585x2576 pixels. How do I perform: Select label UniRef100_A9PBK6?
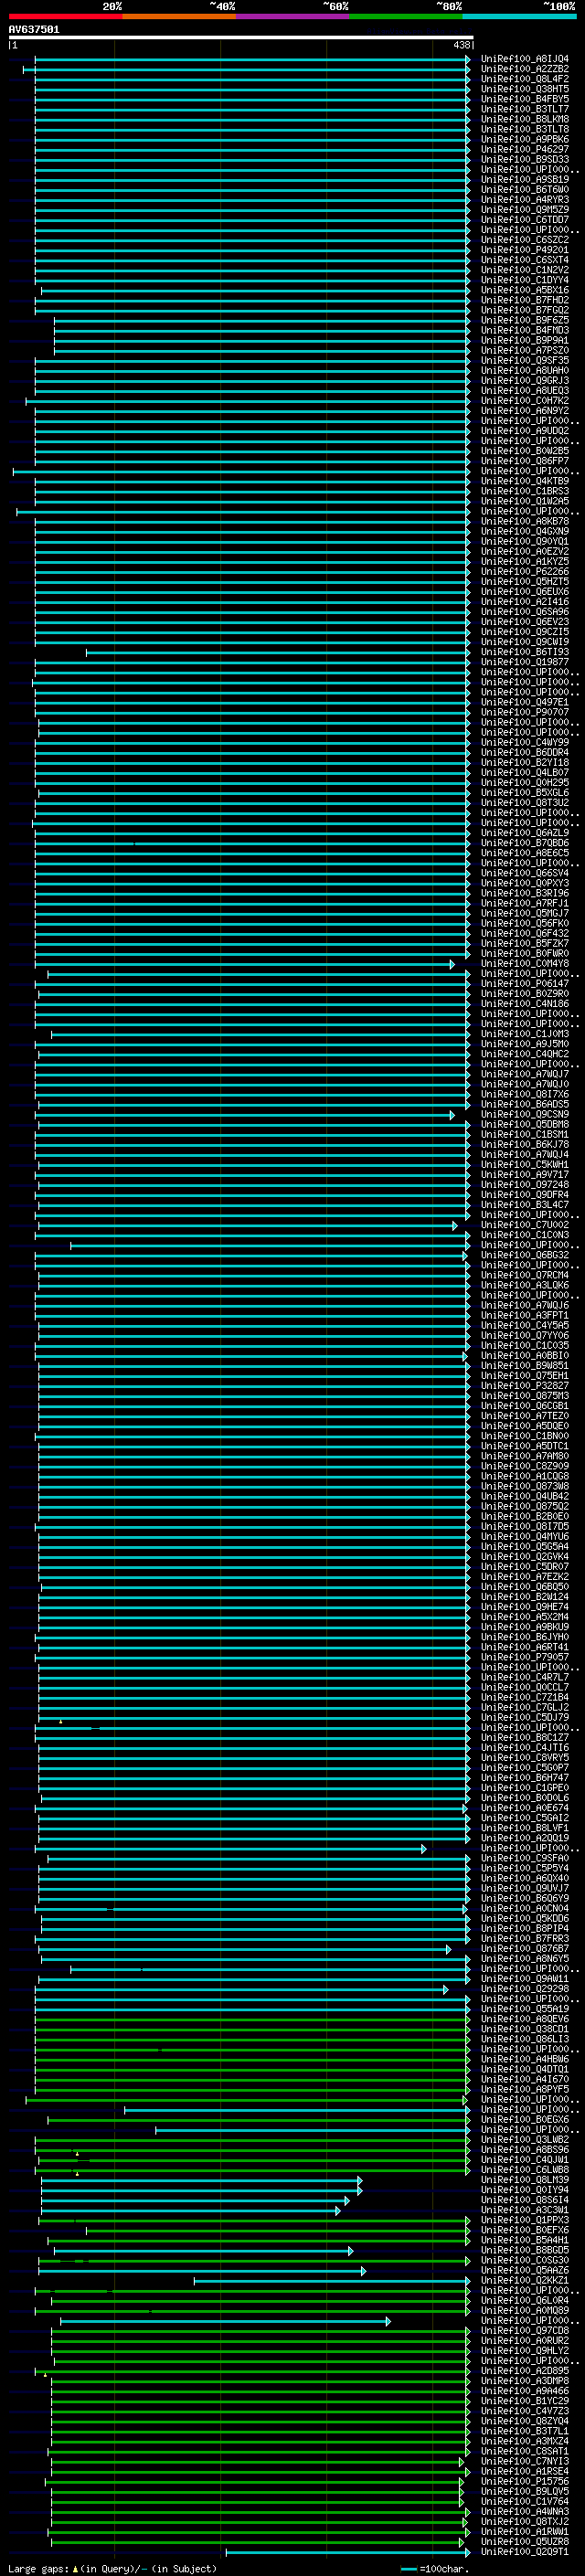(524, 139)
